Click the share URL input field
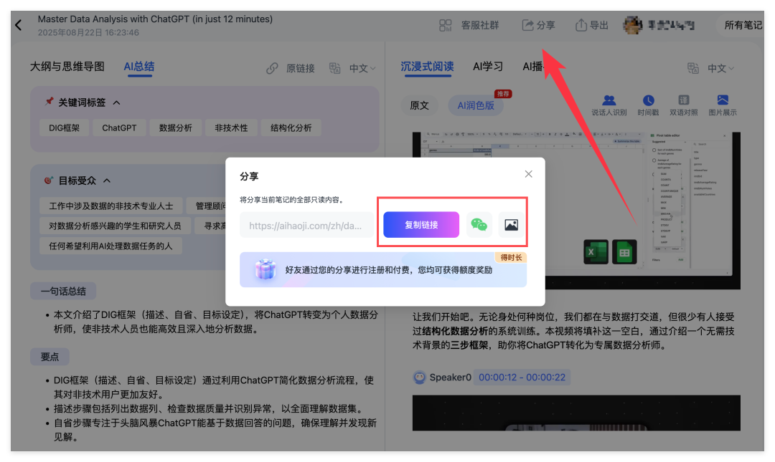The image size is (775, 462). [x=306, y=225]
